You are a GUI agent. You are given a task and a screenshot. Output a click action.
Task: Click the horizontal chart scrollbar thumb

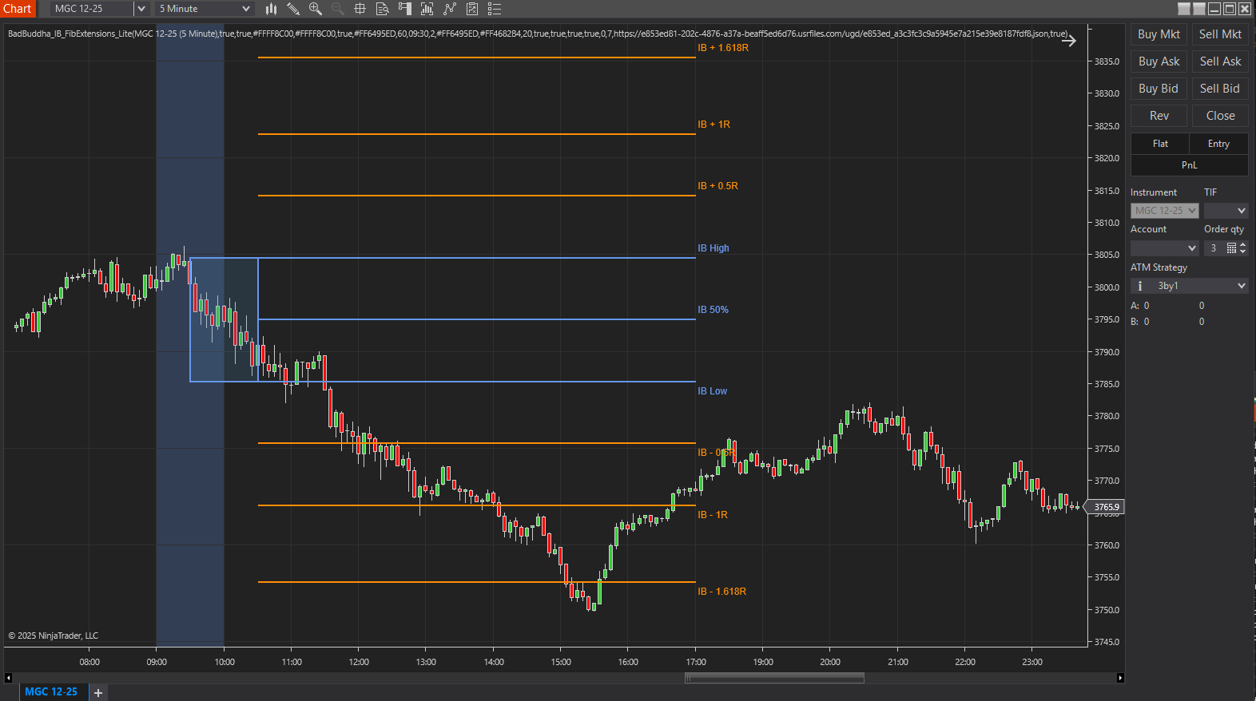click(774, 678)
